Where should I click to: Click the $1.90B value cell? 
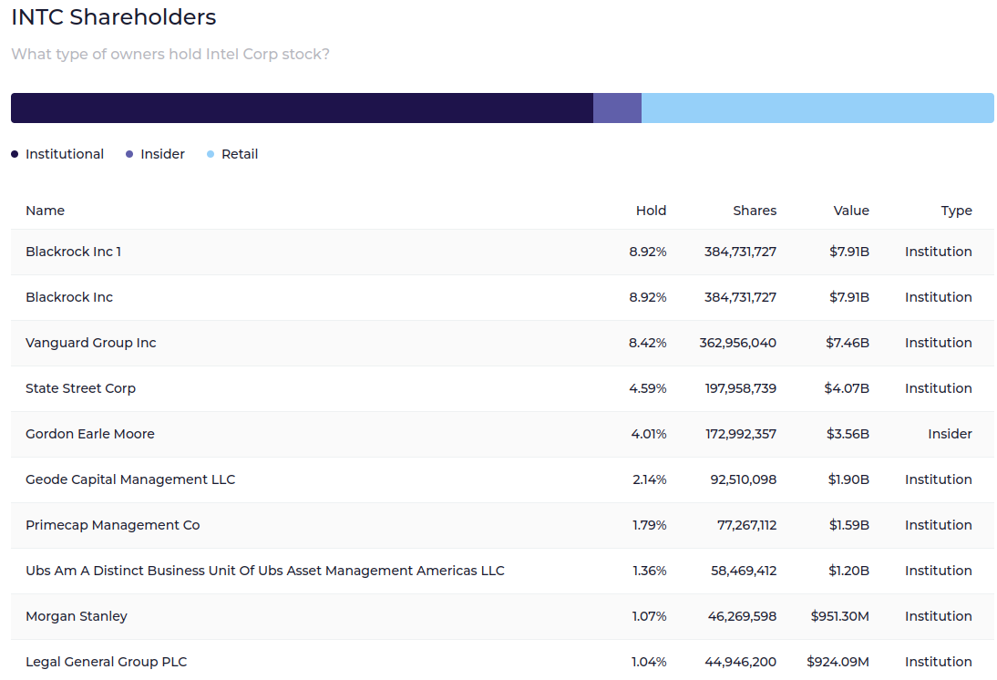pos(848,479)
